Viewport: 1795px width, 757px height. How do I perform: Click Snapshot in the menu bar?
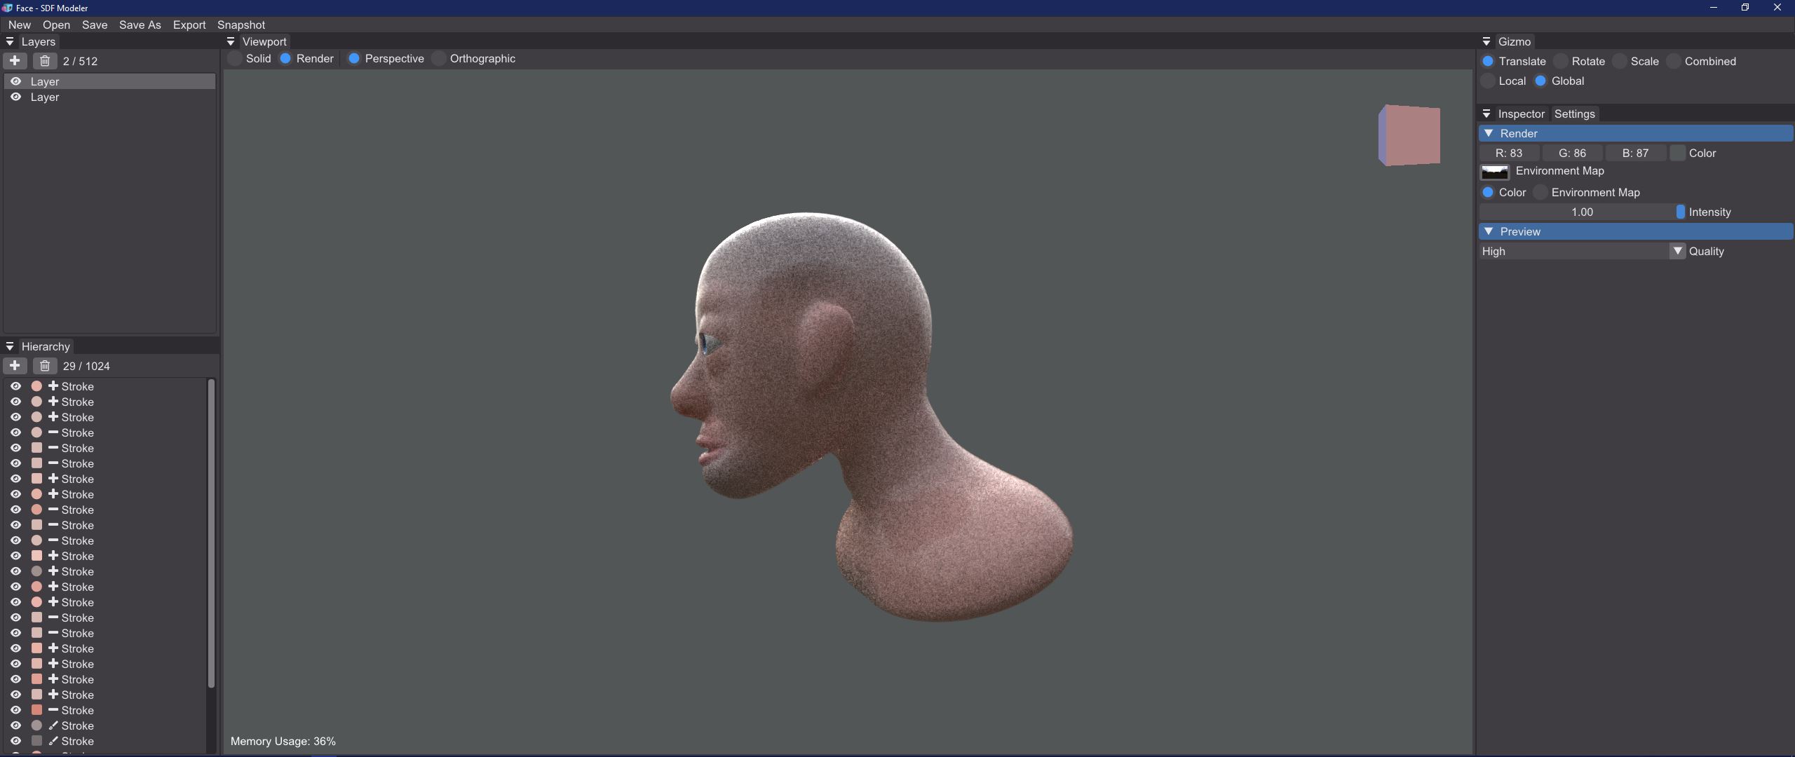pos(241,25)
